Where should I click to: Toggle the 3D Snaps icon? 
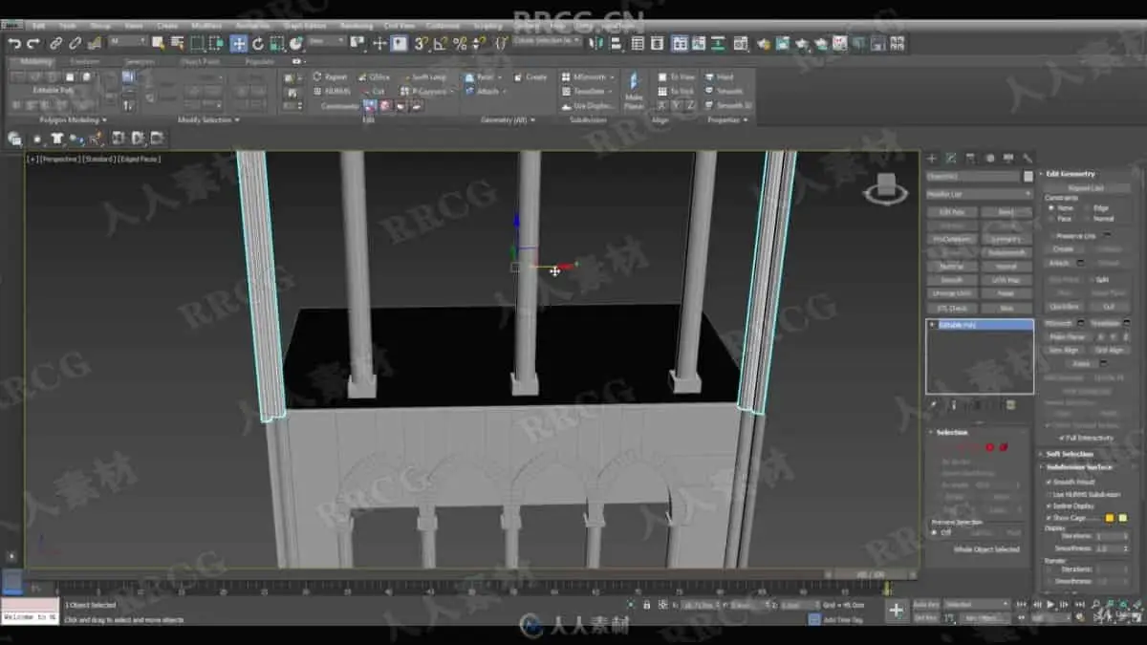tap(422, 43)
